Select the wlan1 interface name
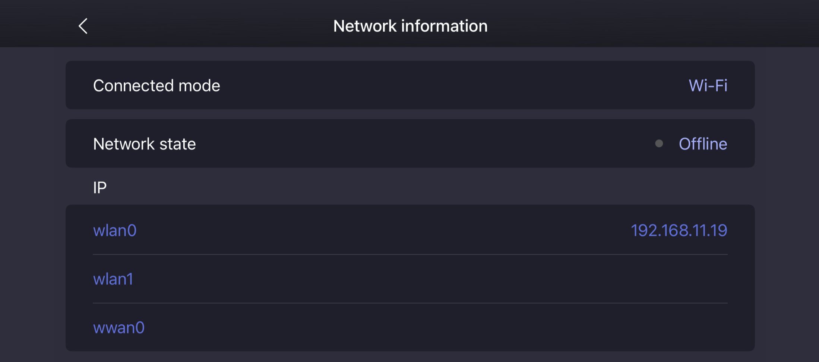This screenshot has height=362, width=819. click(113, 279)
